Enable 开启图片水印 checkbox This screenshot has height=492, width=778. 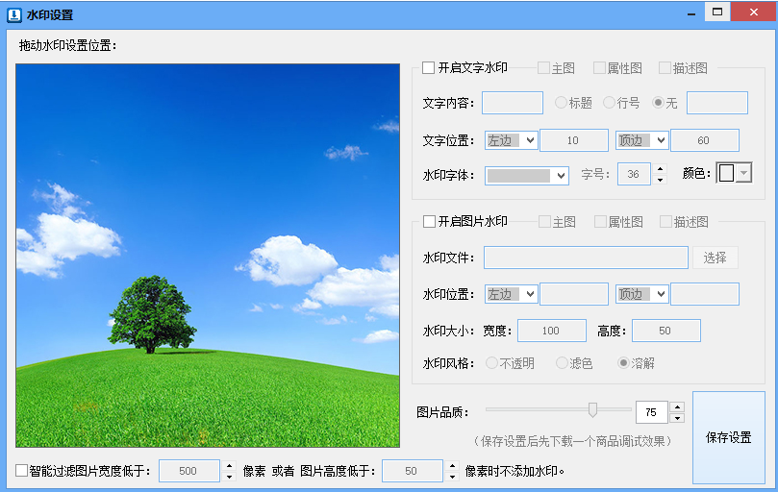[x=429, y=221]
